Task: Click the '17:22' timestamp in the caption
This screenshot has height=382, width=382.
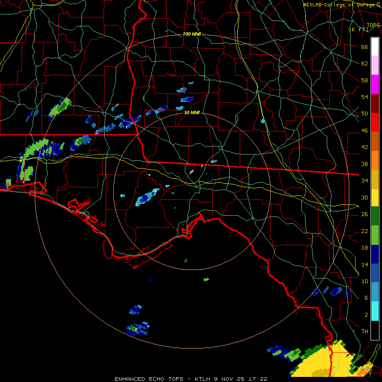Action: pyautogui.click(x=258, y=379)
